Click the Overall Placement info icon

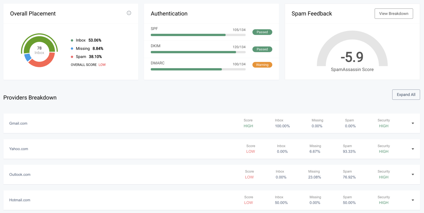pyautogui.click(x=129, y=13)
